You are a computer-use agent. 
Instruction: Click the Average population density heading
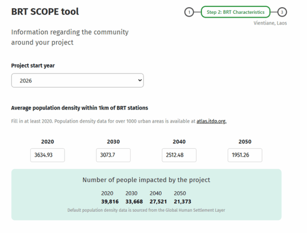[79, 108]
